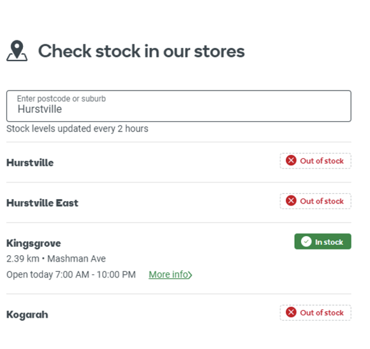Expand the Hurstville East store entry

tap(179, 203)
